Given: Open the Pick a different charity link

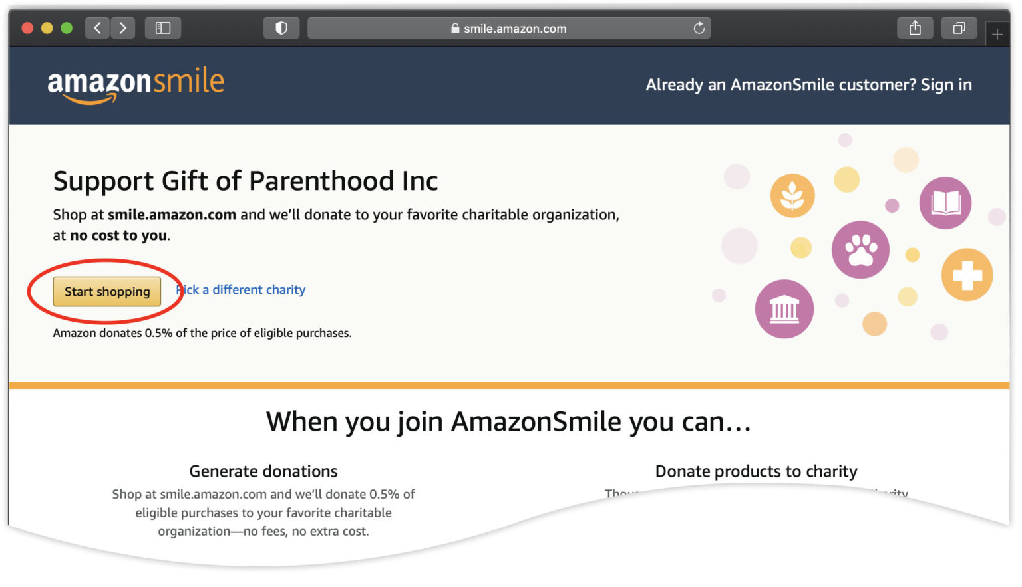Looking at the screenshot, I should 240,289.
